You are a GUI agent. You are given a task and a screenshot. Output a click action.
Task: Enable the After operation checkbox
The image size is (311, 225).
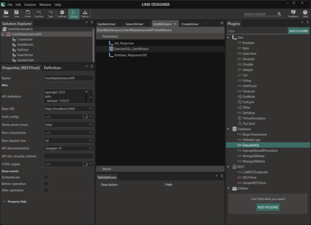click(46, 190)
